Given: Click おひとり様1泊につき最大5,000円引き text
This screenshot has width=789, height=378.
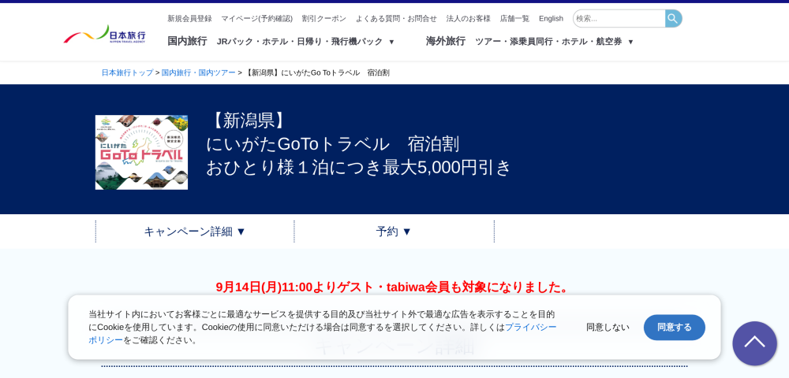Looking at the screenshot, I should click(x=359, y=167).
